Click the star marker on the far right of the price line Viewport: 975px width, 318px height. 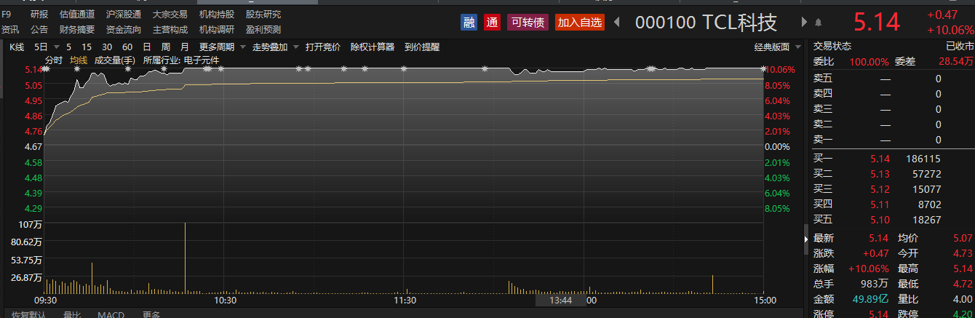[763, 69]
